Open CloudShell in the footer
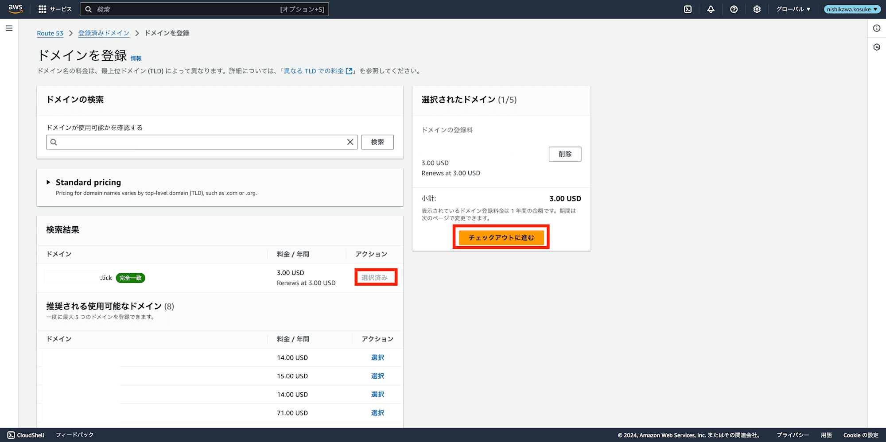 pyautogui.click(x=26, y=435)
